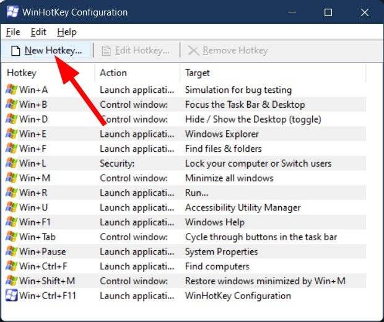This screenshot has height=322, width=384.
Task: Select the Minimize all windows entry
Action: point(229,178)
